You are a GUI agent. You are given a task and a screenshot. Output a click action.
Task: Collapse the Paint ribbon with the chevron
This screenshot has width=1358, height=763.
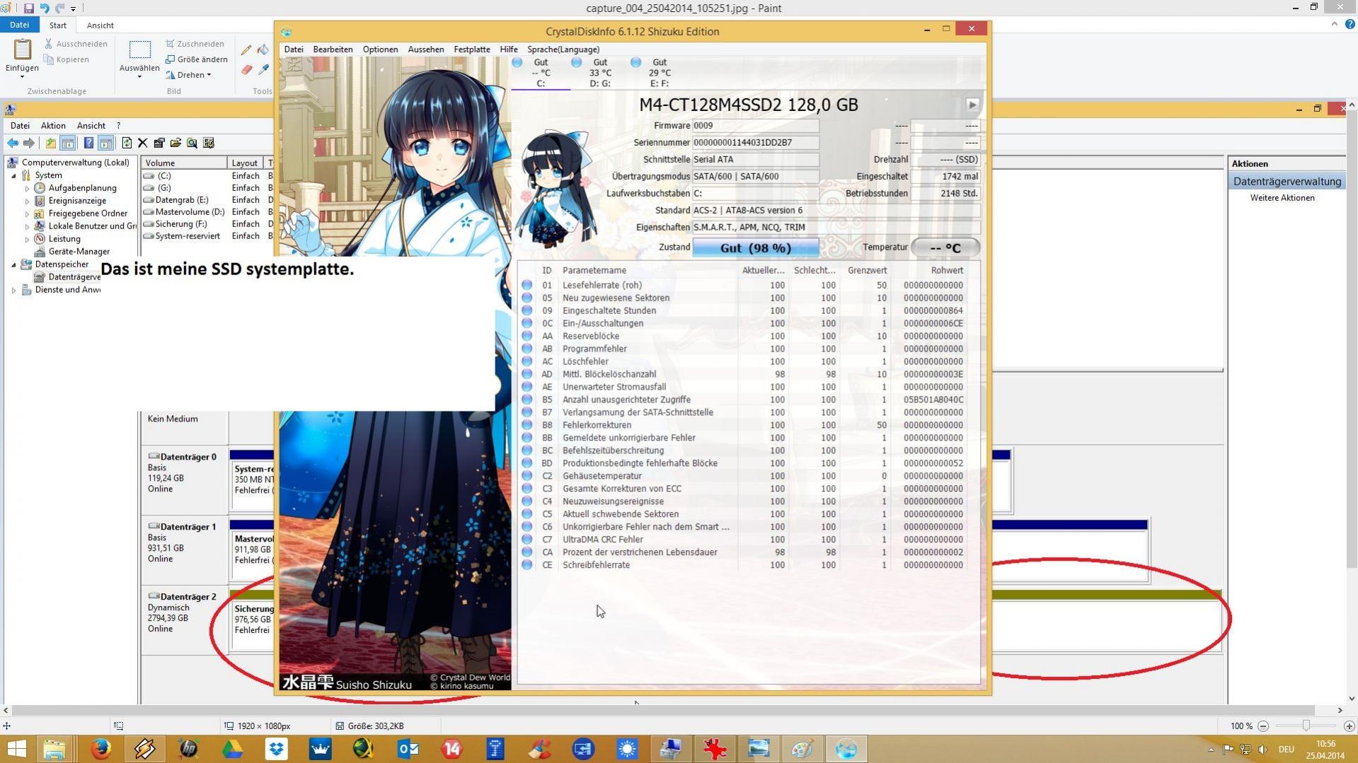pyautogui.click(x=1334, y=24)
